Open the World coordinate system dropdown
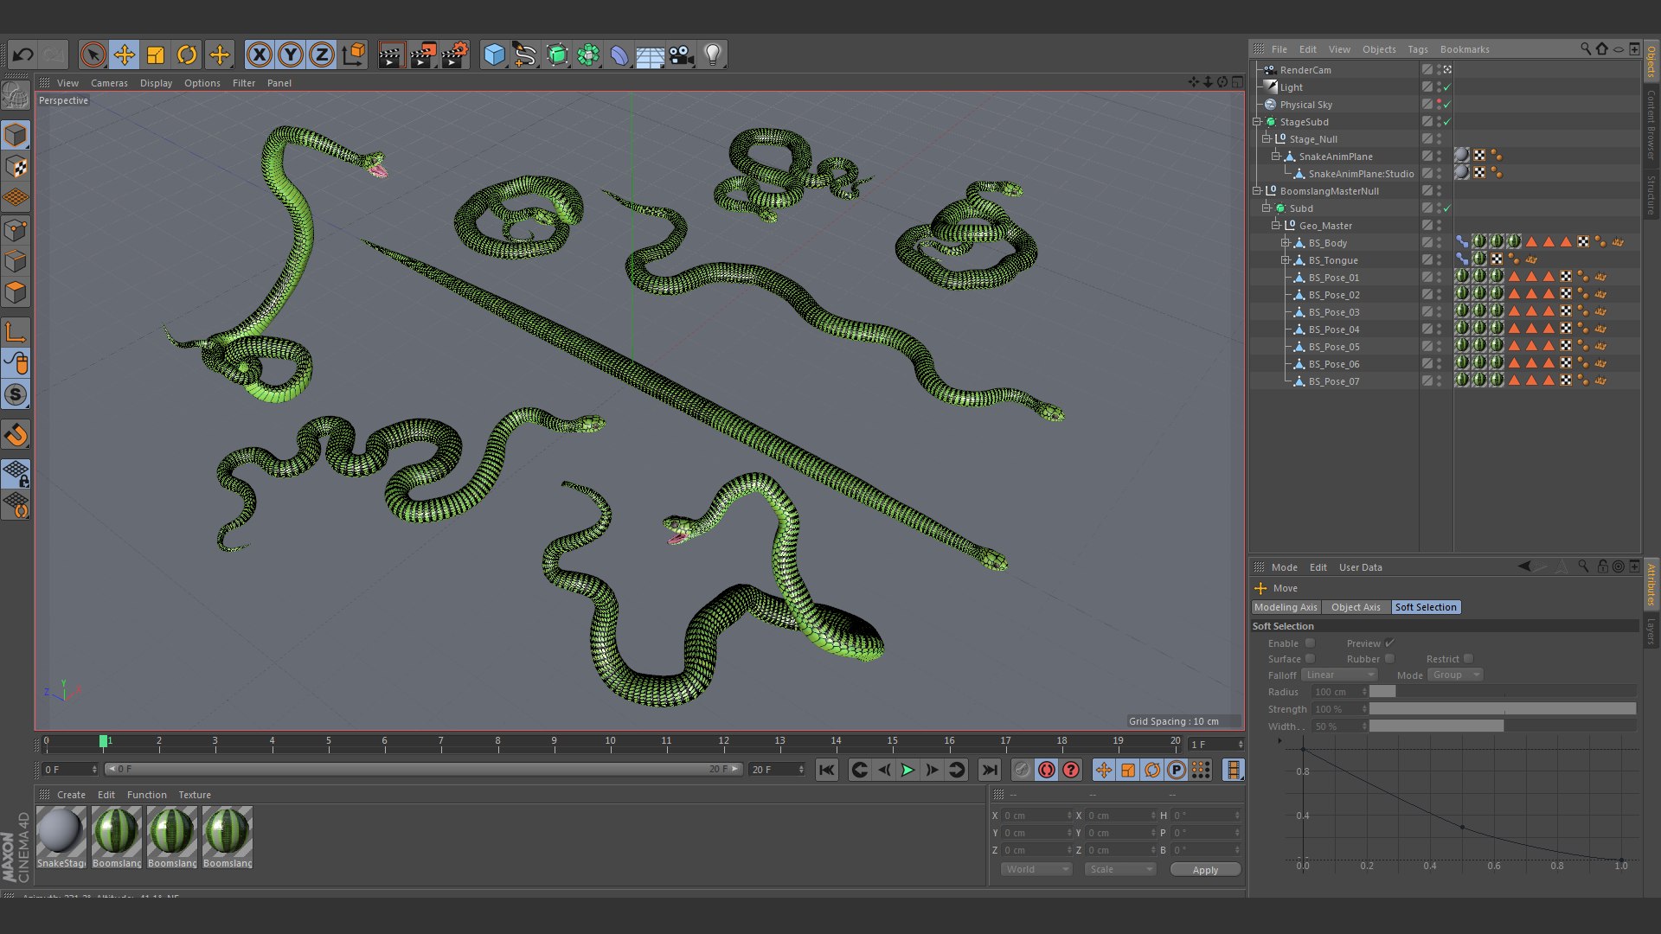Screen dimensions: 1661x934 pos(1036,869)
